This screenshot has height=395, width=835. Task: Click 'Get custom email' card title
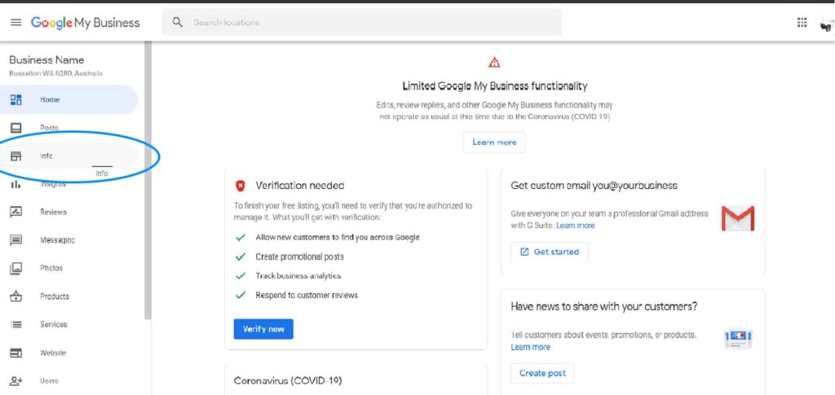click(x=594, y=186)
